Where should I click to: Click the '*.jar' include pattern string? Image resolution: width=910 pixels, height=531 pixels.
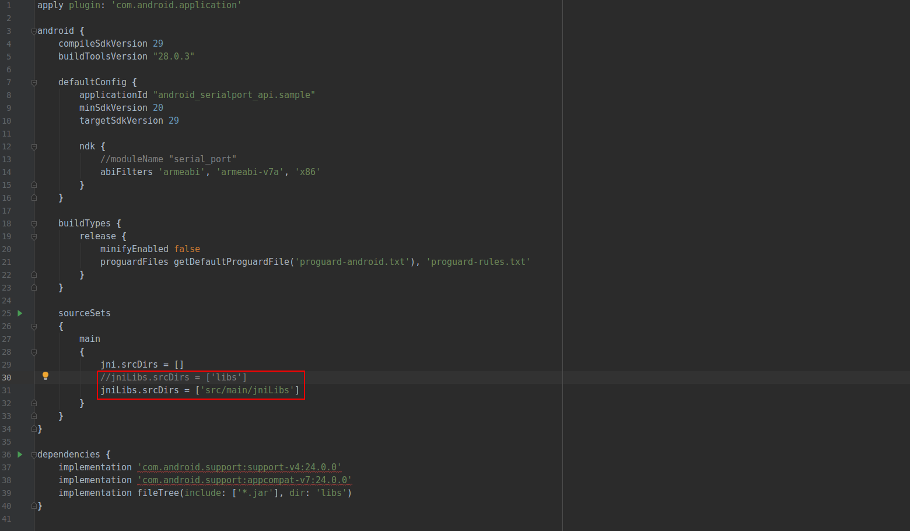255,493
